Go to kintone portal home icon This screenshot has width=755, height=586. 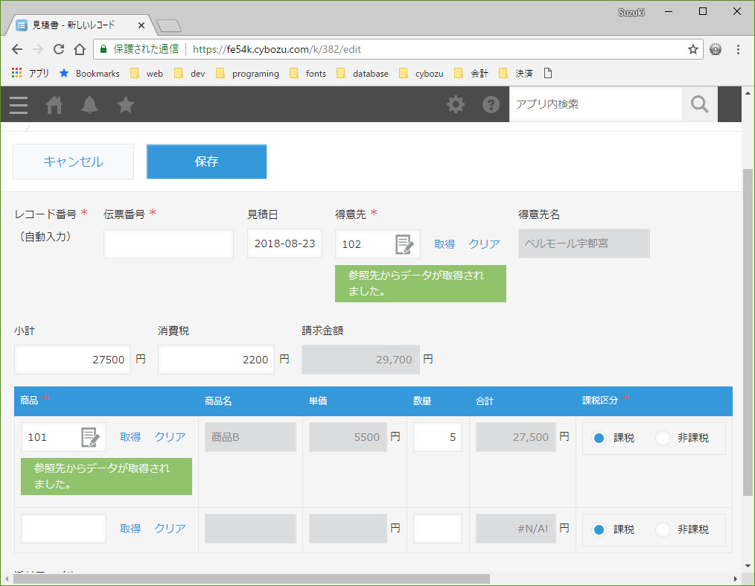tap(54, 104)
